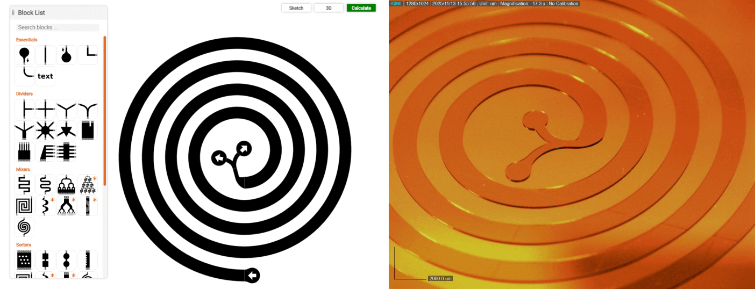Click the outlet arrow at spiral's outer end
The image size is (755, 289).
click(252, 275)
